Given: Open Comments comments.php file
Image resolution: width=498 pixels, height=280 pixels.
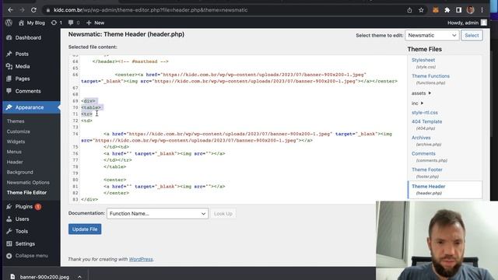Looking at the screenshot, I should click(x=423, y=154).
